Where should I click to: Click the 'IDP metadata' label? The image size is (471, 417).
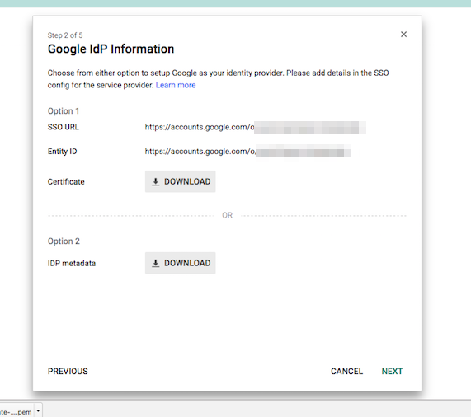click(x=72, y=264)
